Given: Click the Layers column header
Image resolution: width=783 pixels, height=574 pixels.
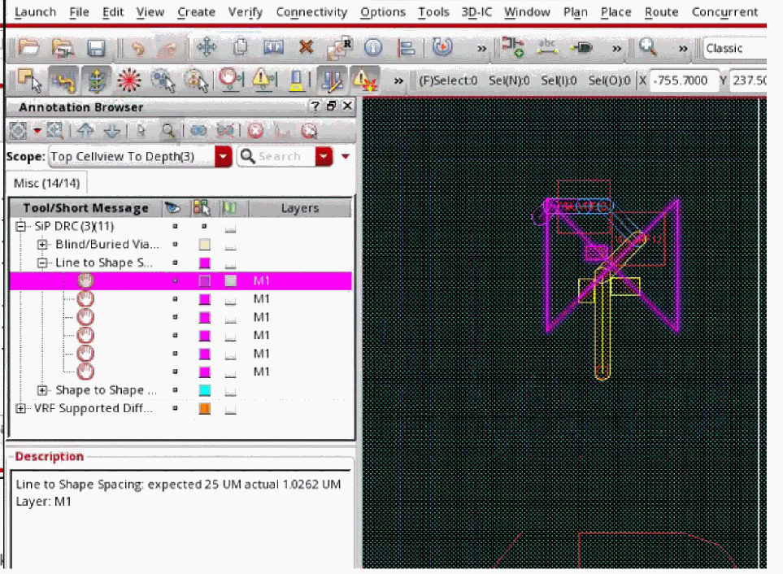Looking at the screenshot, I should [x=299, y=208].
